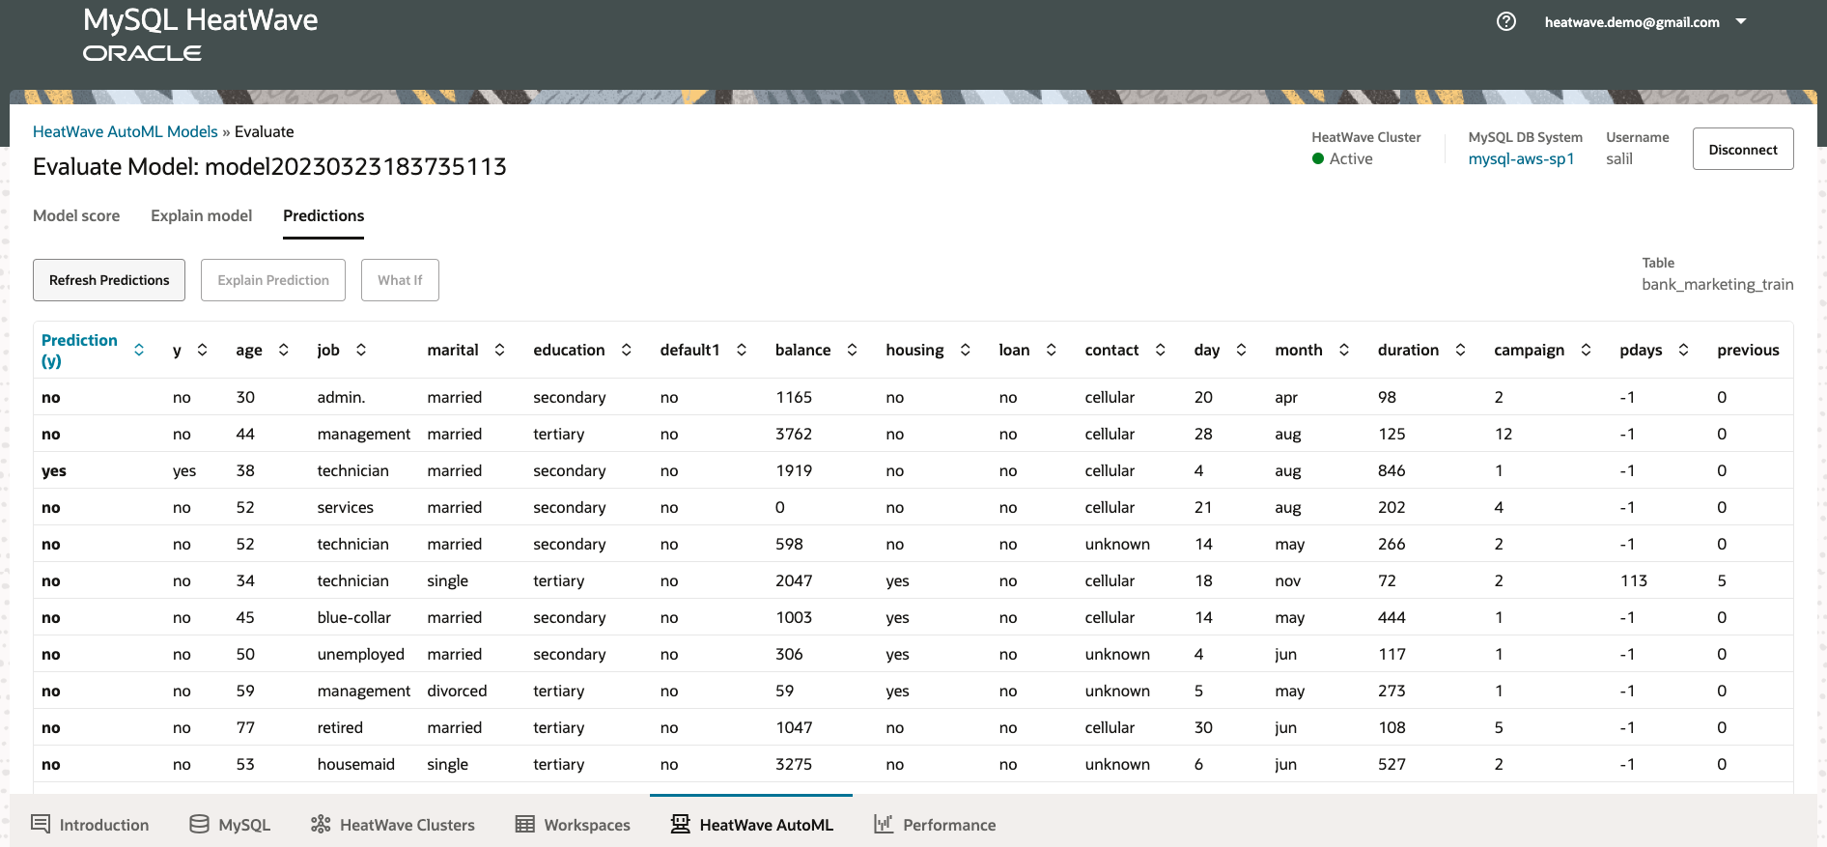
Task: Sort table by duration column
Action: [x=1461, y=350]
